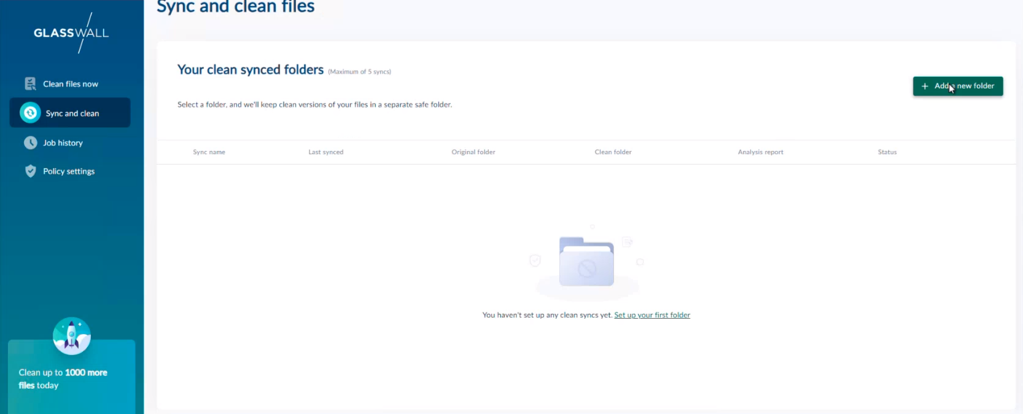1023x414 pixels.
Task: Click the Clean files now document icon
Action: (30, 84)
